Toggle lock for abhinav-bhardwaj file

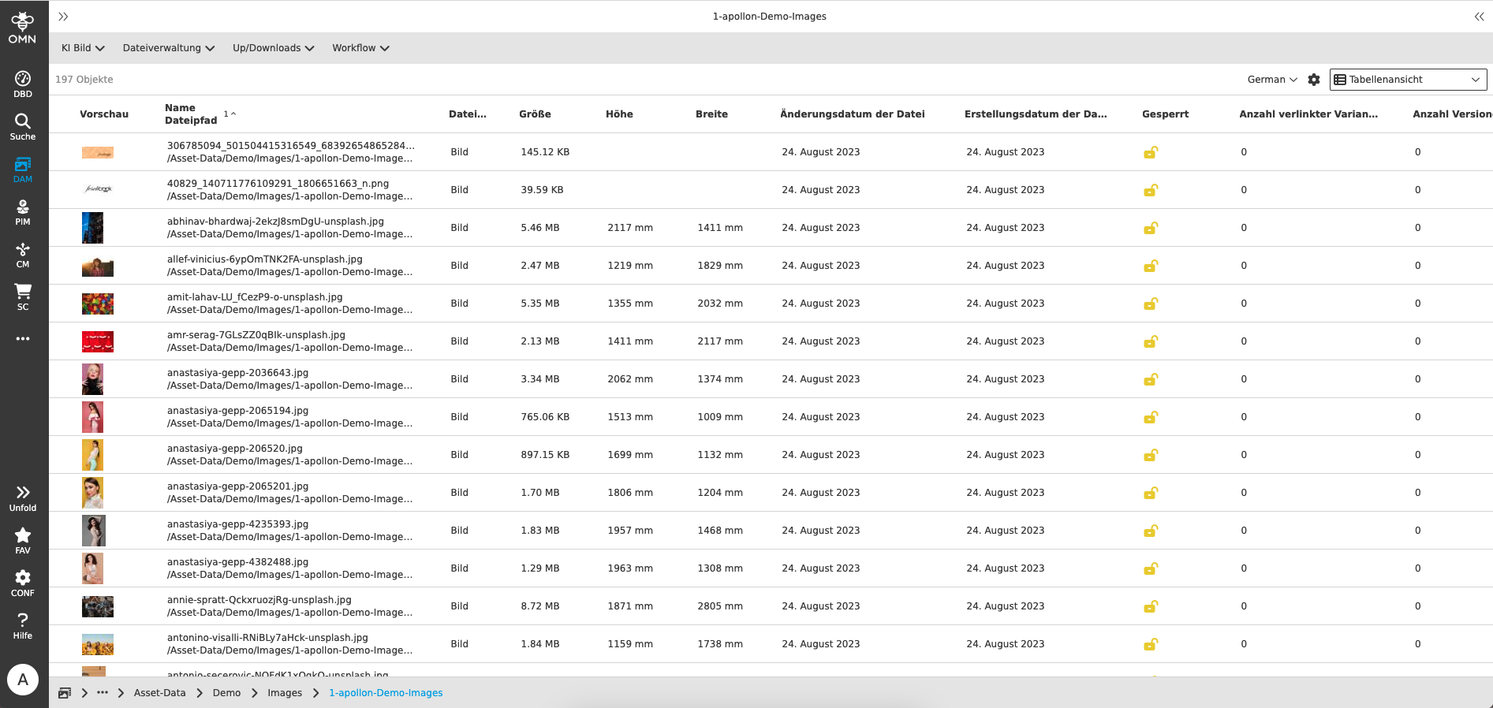click(1151, 228)
